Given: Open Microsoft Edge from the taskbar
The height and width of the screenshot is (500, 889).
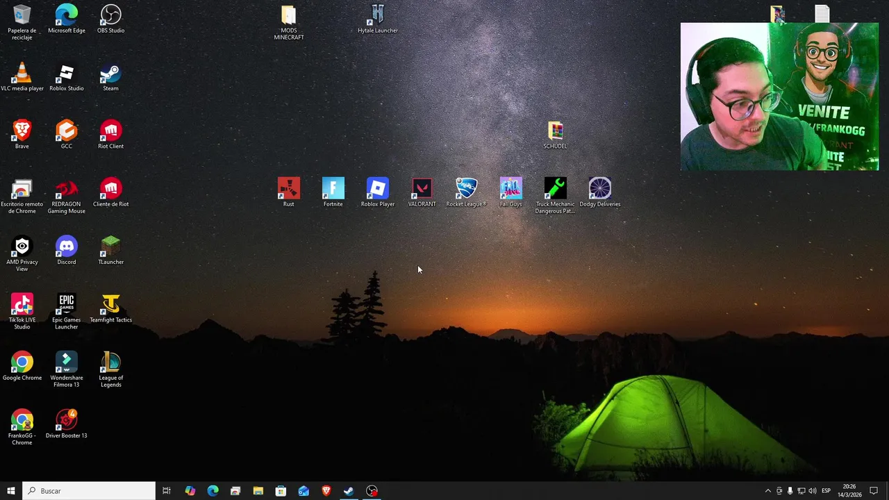Looking at the screenshot, I should (x=213, y=491).
